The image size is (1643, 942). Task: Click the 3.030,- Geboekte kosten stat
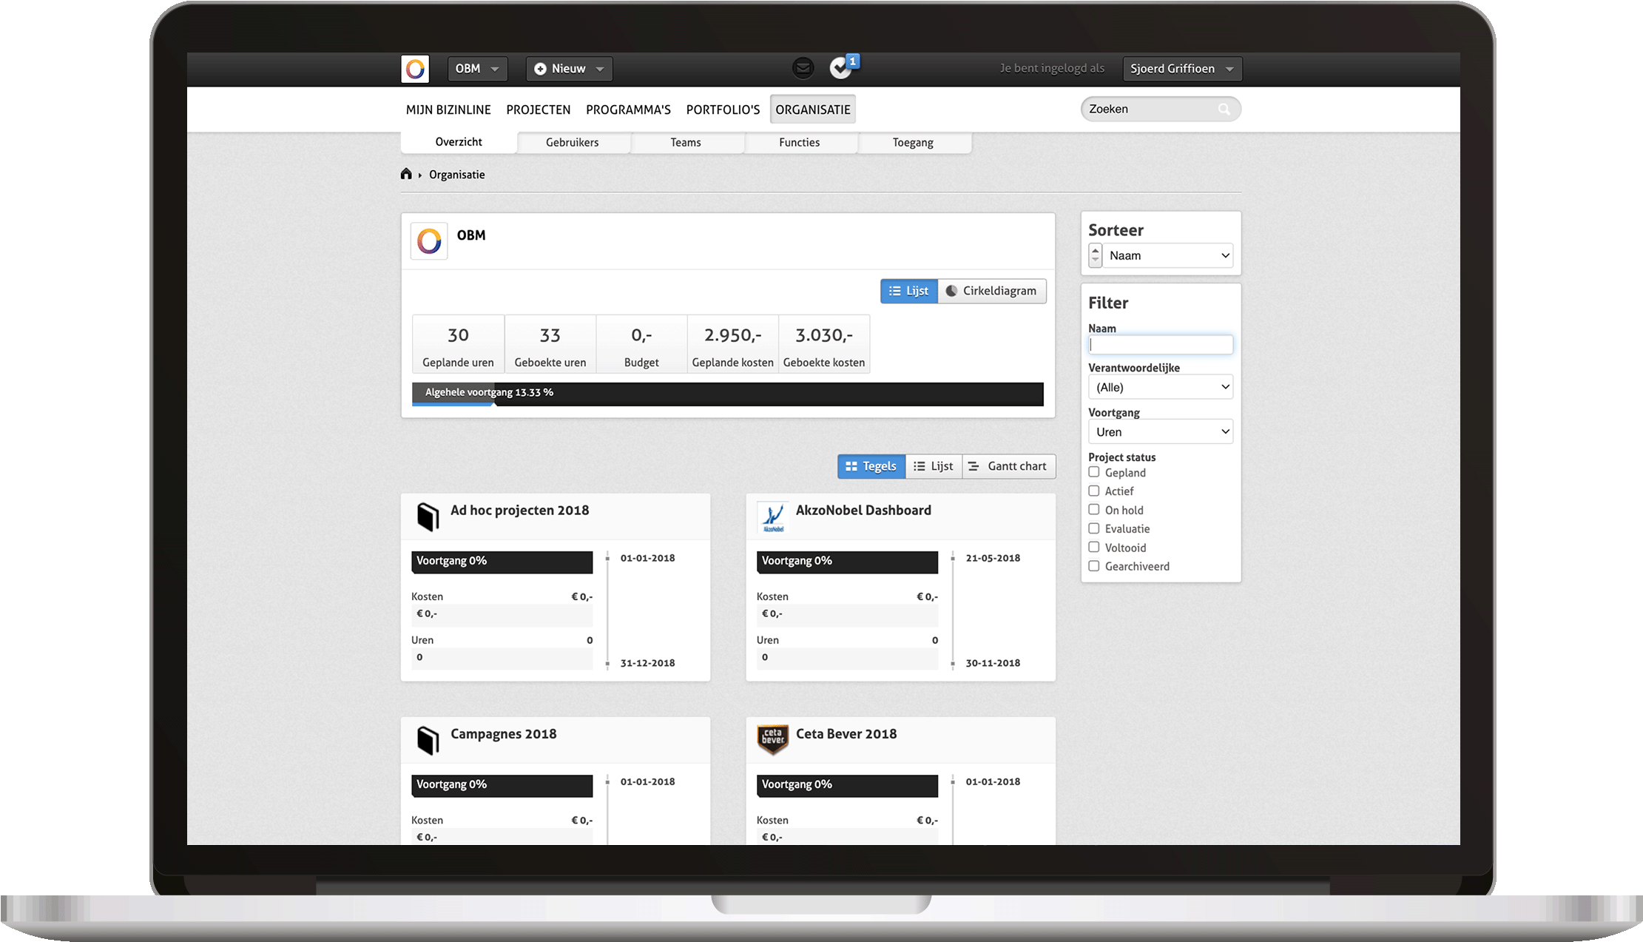(824, 345)
